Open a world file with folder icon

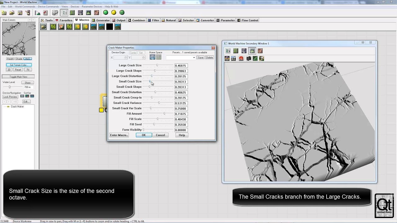click(x=12, y=13)
